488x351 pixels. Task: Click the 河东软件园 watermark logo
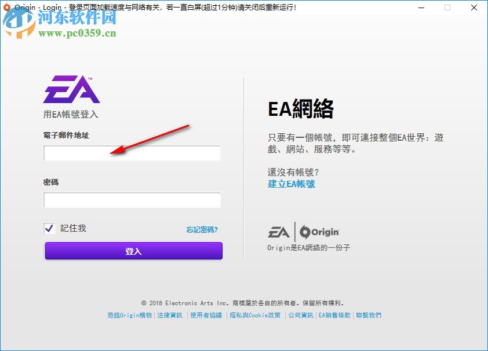point(19,25)
